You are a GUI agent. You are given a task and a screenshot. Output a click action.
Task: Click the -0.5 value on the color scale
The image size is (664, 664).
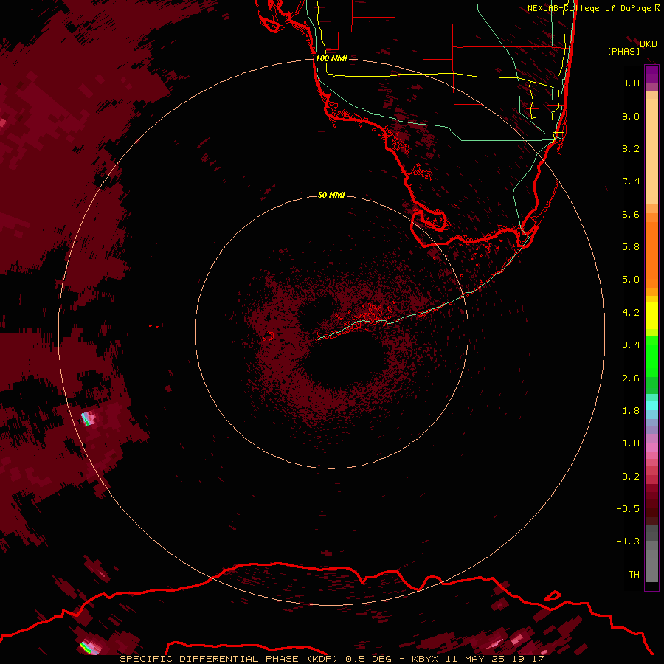pos(628,509)
